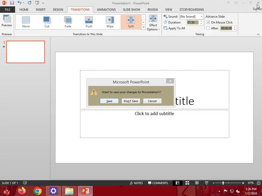Open the undo history dropdown arrow

(23, 3)
